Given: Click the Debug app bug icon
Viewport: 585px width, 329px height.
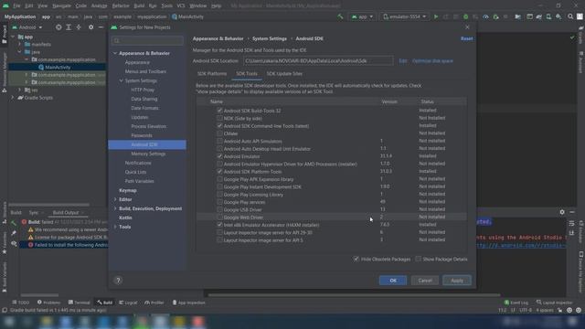Looking at the screenshot, I should (x=465, y=16).
